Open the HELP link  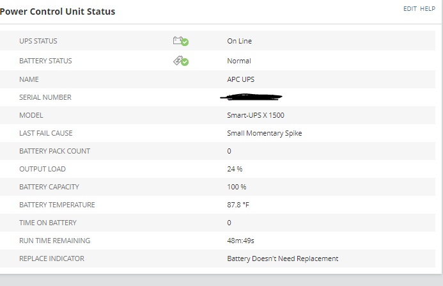pos(428,9)
